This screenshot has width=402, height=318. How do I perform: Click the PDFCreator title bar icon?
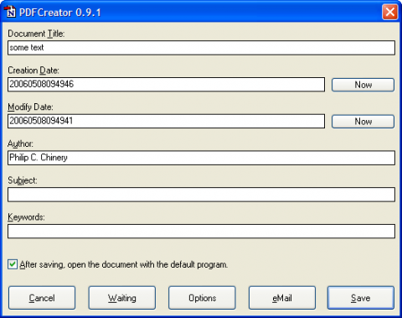pos(10,12)
